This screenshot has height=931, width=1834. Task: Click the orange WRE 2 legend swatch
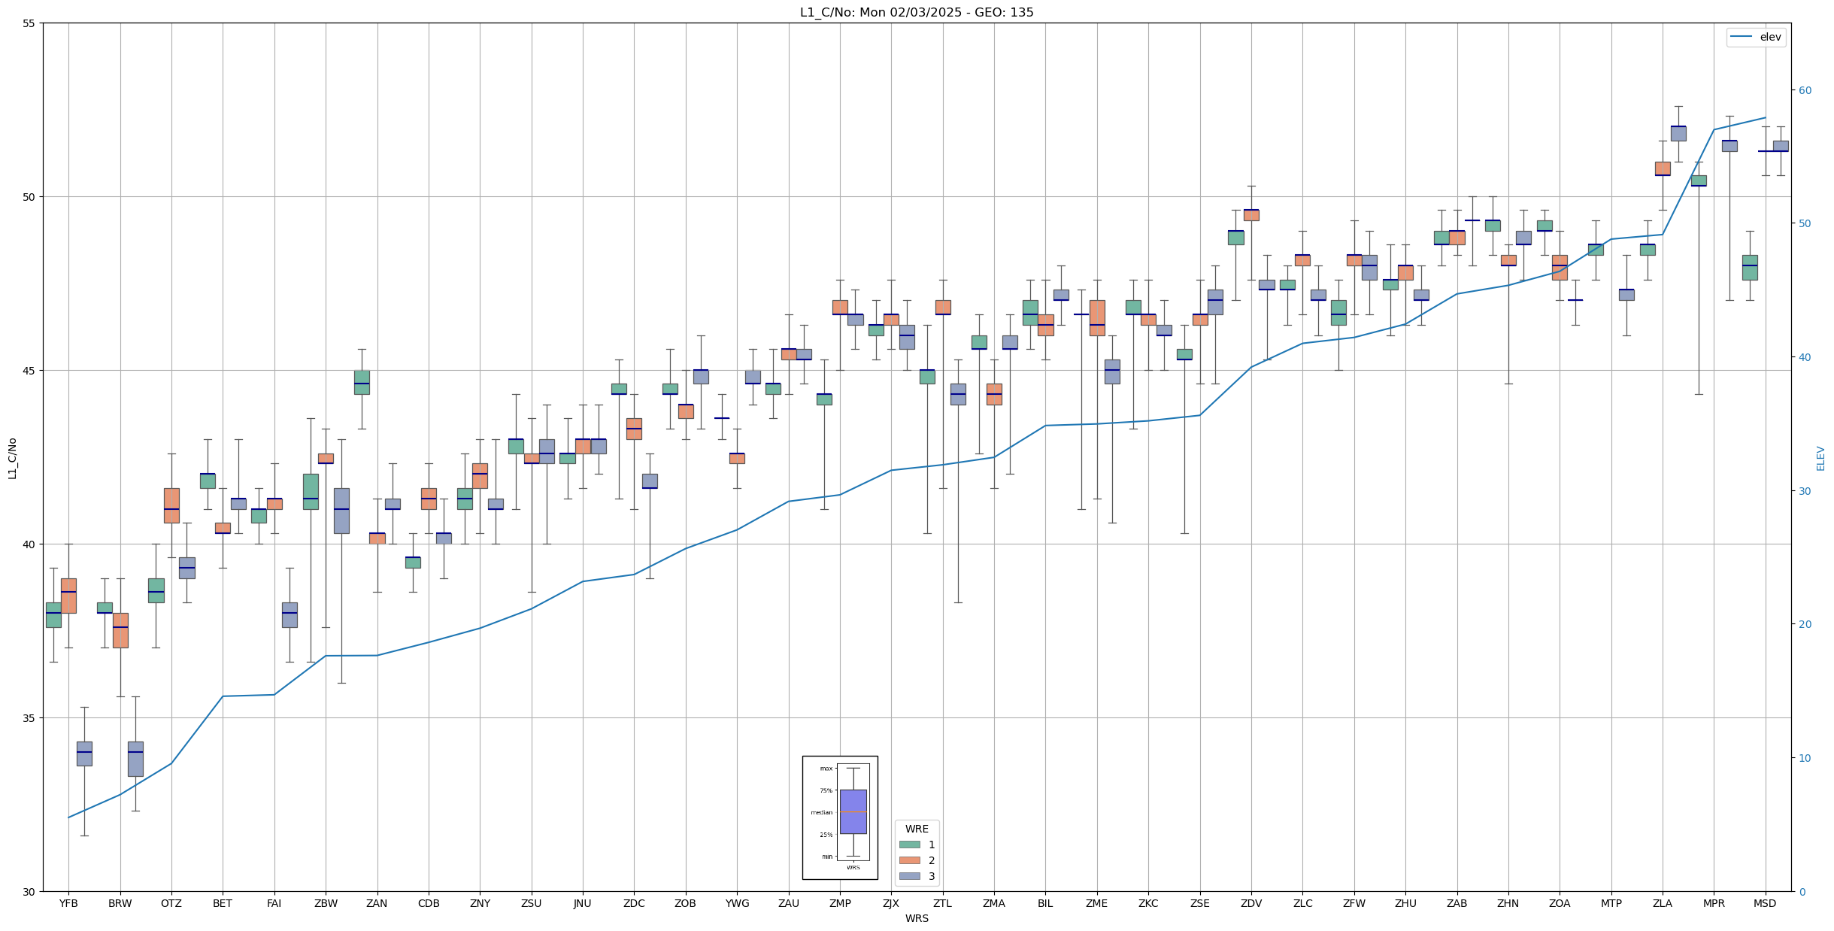coord(909,860)
